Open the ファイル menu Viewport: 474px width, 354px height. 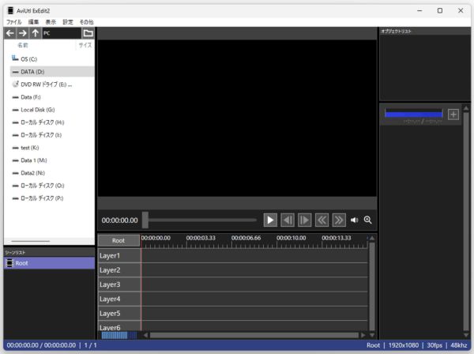pos(14,22)
